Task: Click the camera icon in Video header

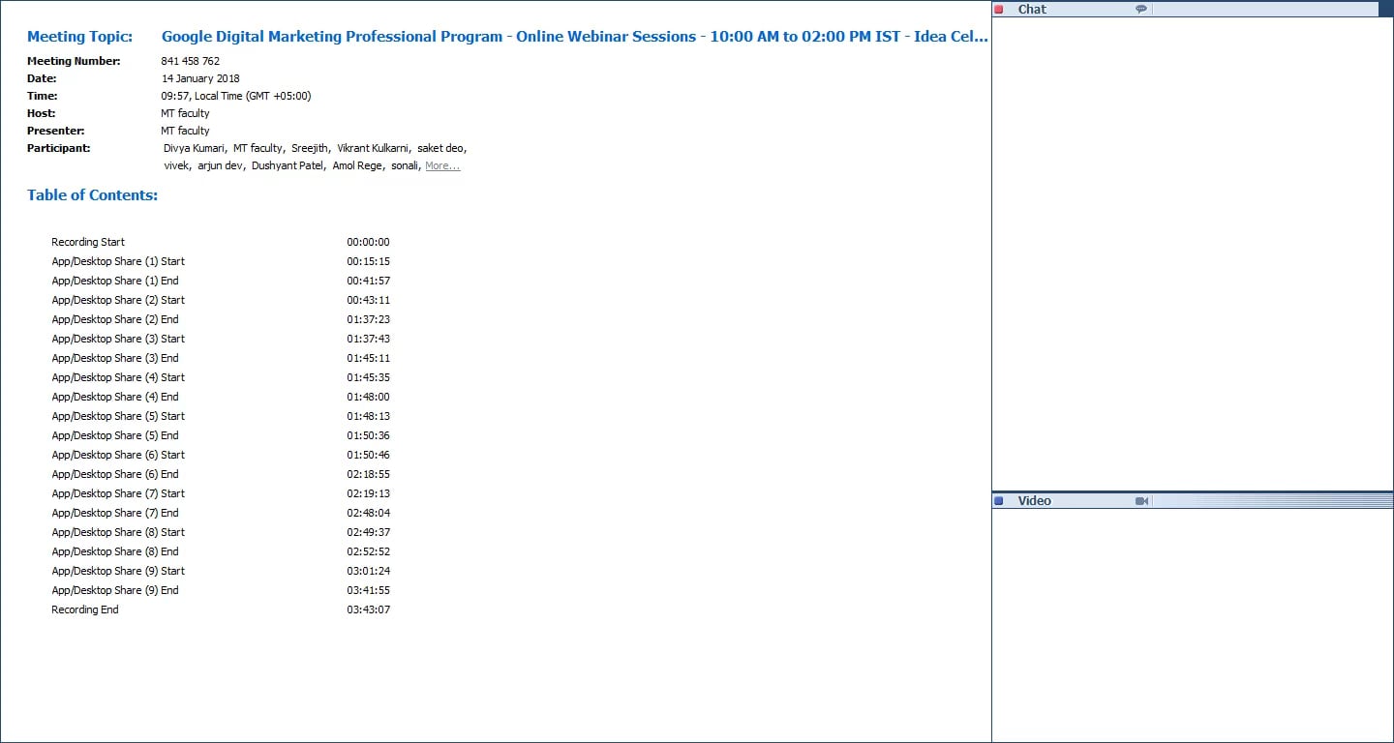Action: click(1141, 501)
